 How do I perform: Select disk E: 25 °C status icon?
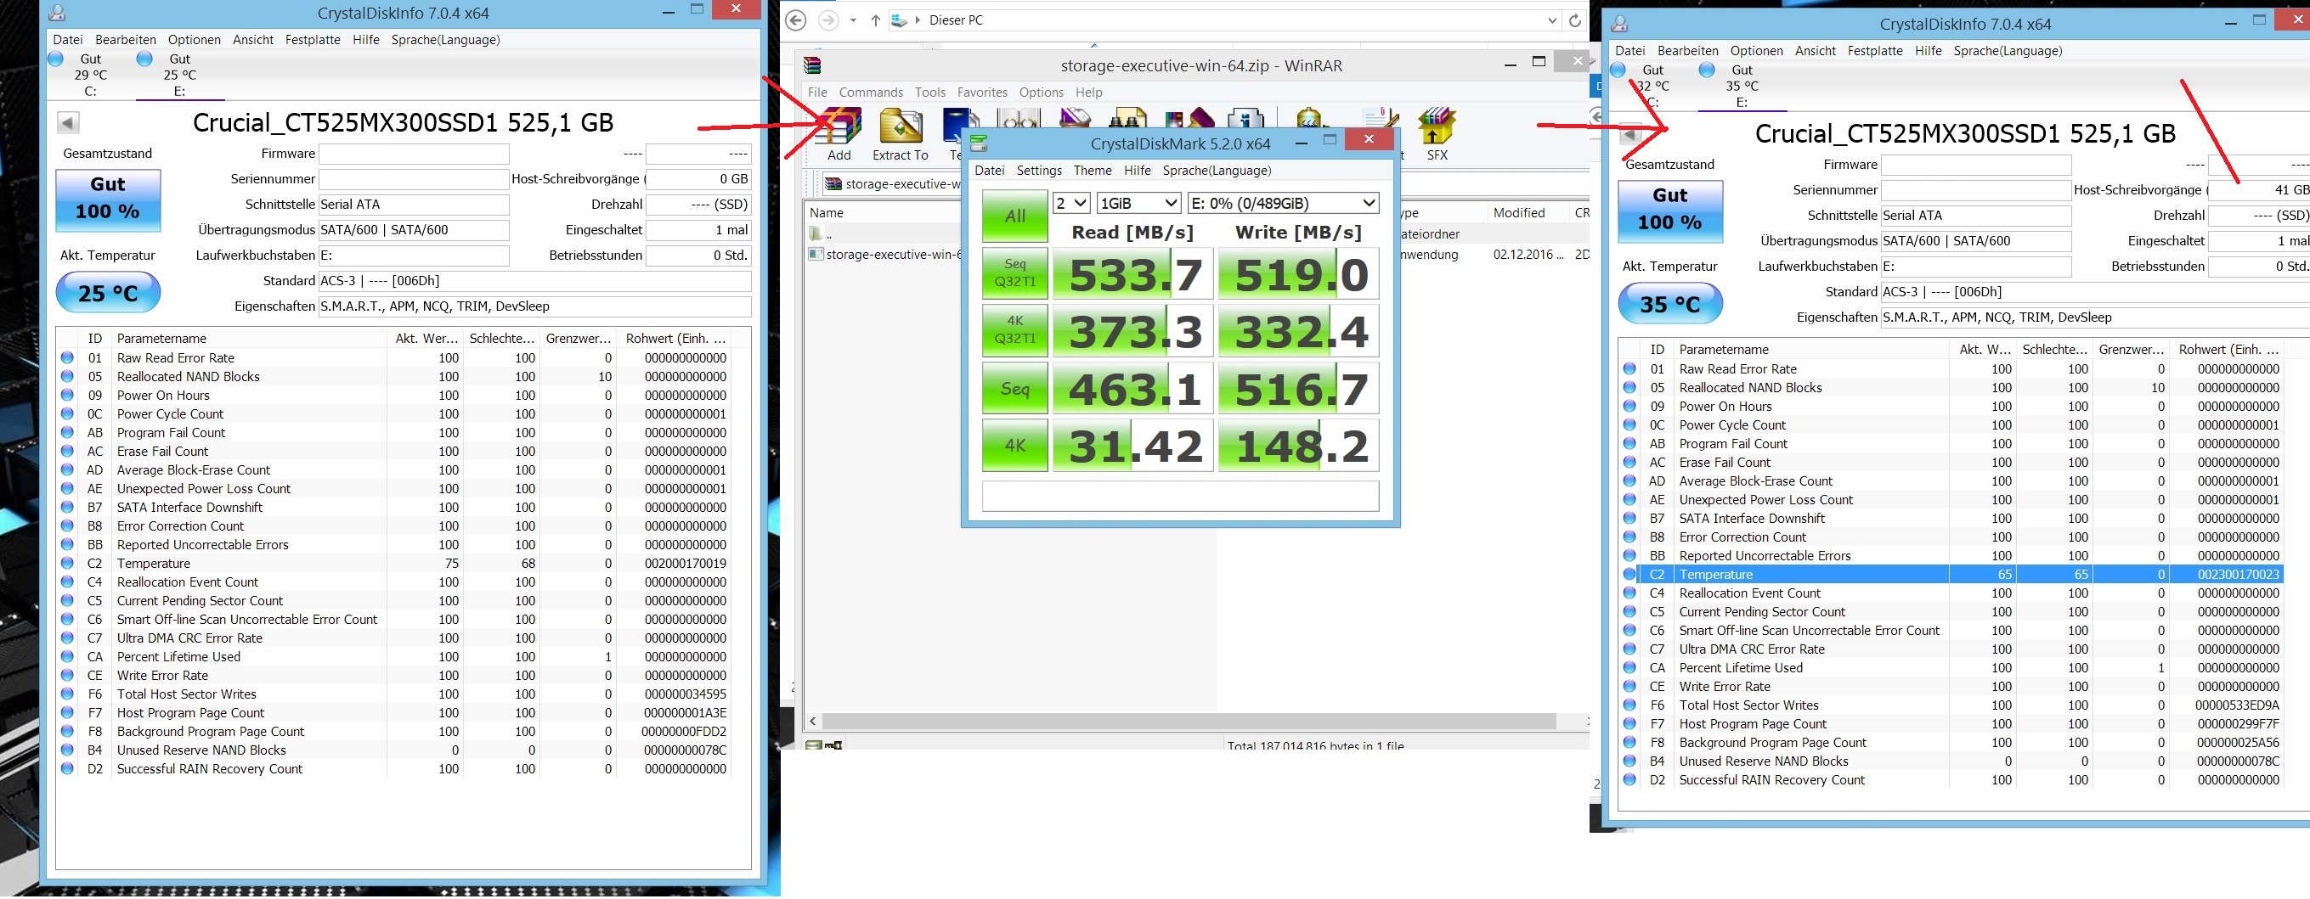tap(144, 59)
